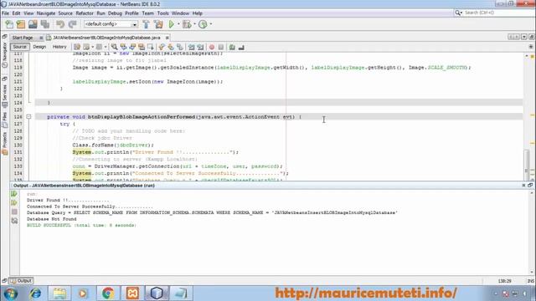Click the Toggle Bookmark editor icon
This screenshot has width=536, height=301.
click(180, 47)
